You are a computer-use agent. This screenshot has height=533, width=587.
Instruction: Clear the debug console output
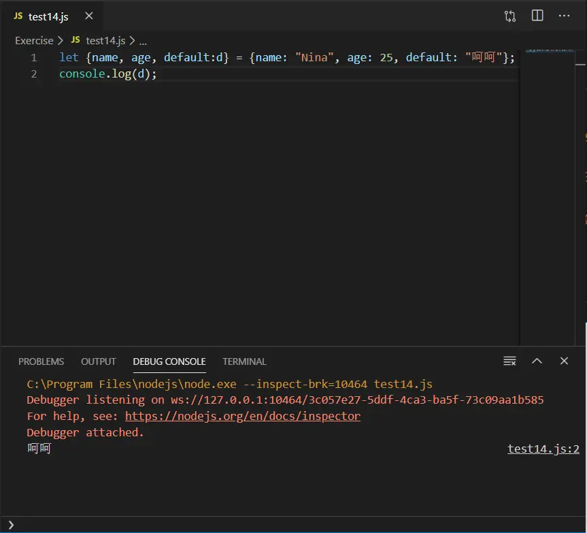click(509, 361)
